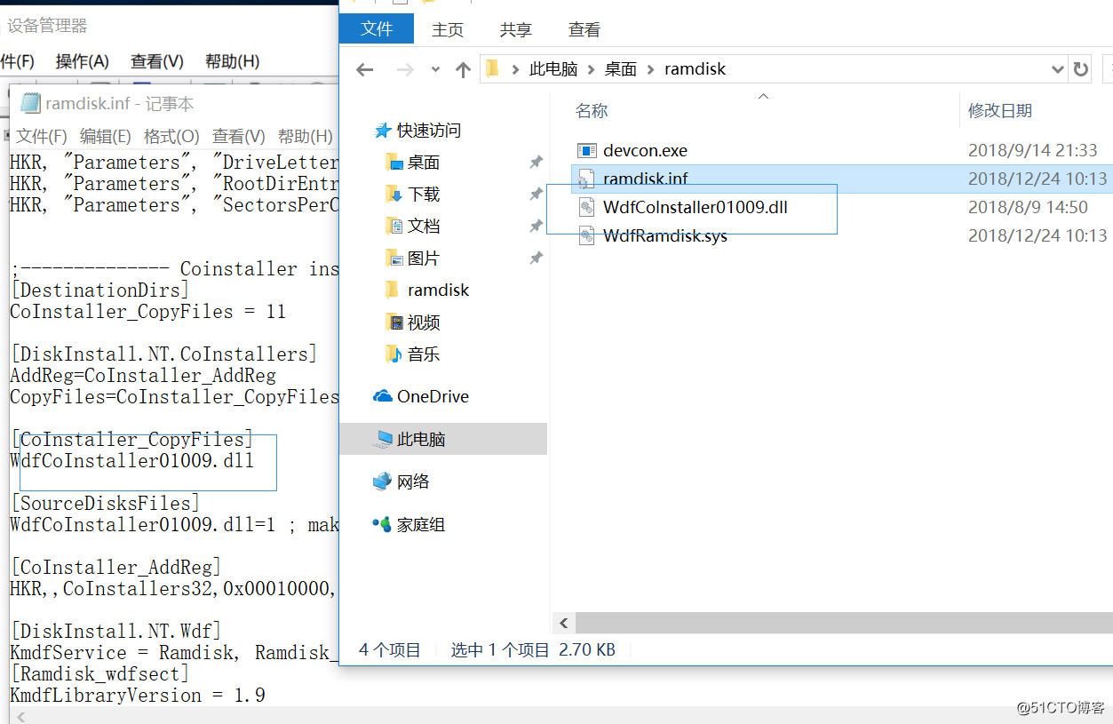
Task: Click the 家庭组 homegroup icon
Action: tap(382, 525)
